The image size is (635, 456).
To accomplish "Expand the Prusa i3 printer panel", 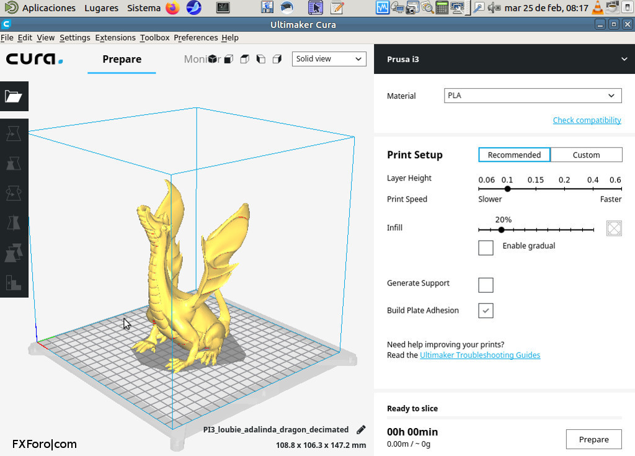I will tap(624, 59).
